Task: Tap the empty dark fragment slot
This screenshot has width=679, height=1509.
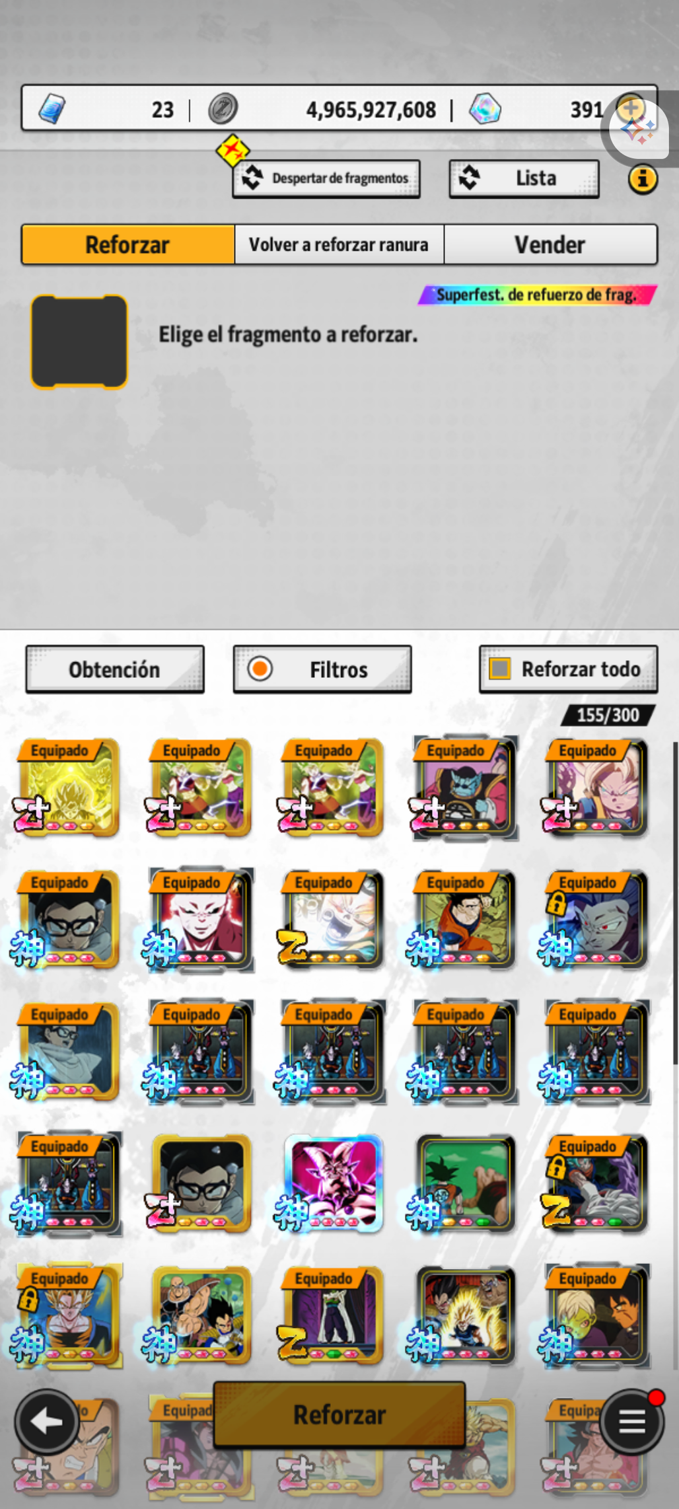Action: [x=79, y=342]
